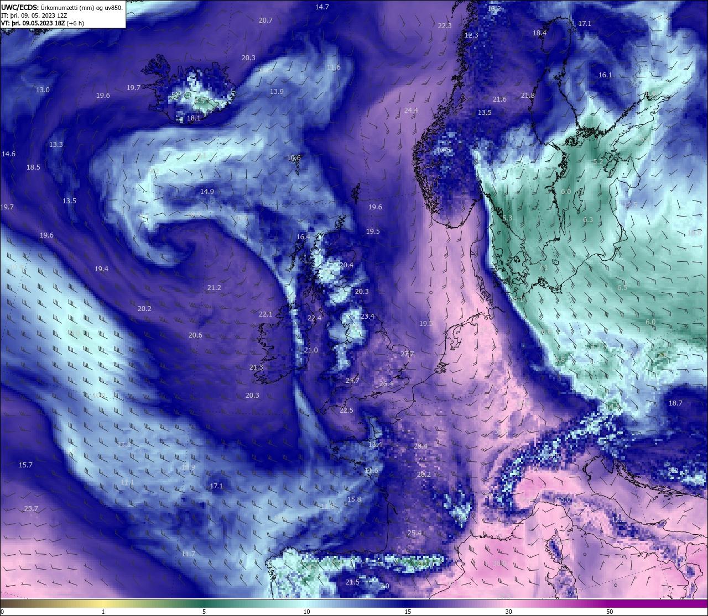Click the map value '22.4' in the Irish Sea
This screenshot has width=708, height=616.
tap(314, 318)
